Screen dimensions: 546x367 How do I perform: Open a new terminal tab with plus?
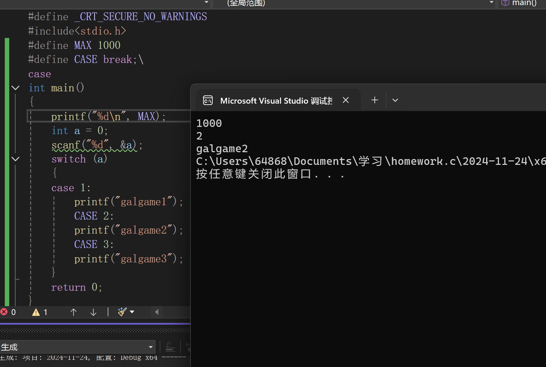click(x=375, y=100)
